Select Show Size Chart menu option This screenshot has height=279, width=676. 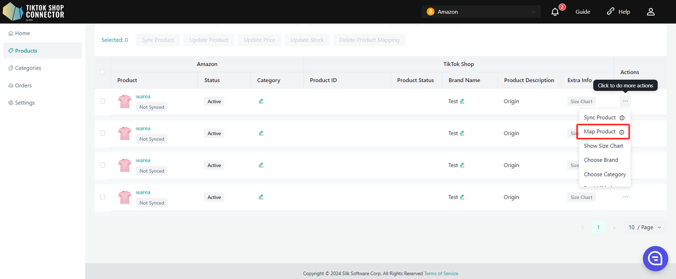pyautogui.click(x=603, y=146)
